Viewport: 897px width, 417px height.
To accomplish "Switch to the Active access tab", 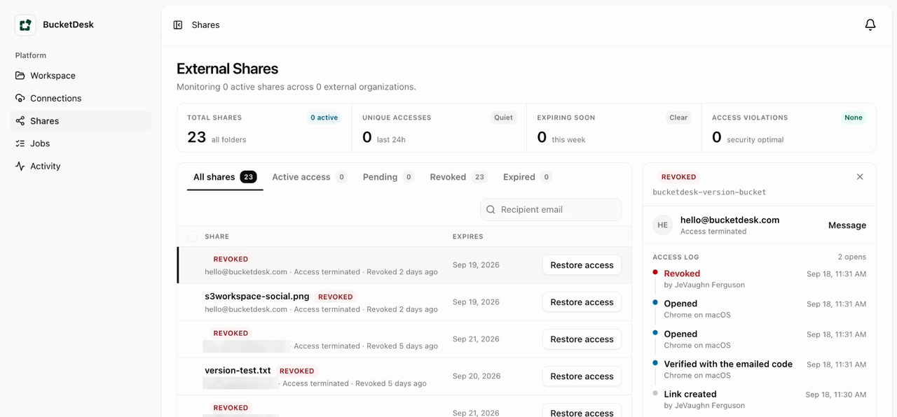I will click(310, 177).
